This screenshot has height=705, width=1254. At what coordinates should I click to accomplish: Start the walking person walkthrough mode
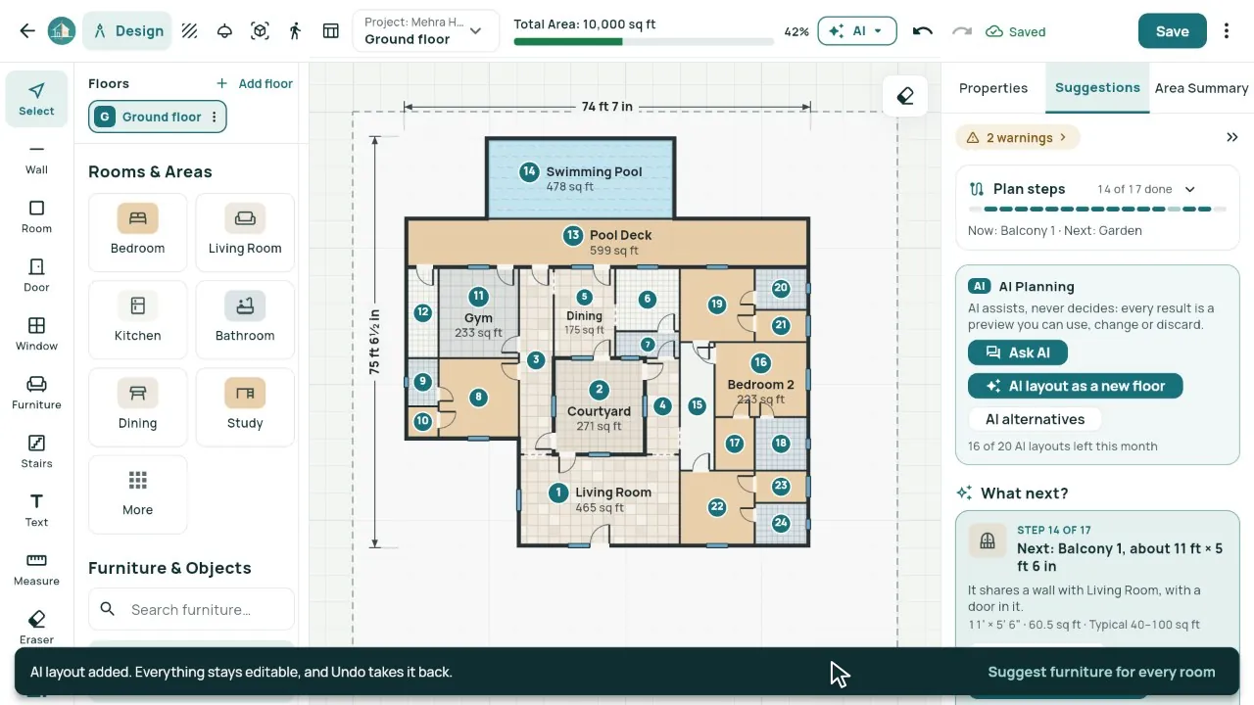pos(295,31)
